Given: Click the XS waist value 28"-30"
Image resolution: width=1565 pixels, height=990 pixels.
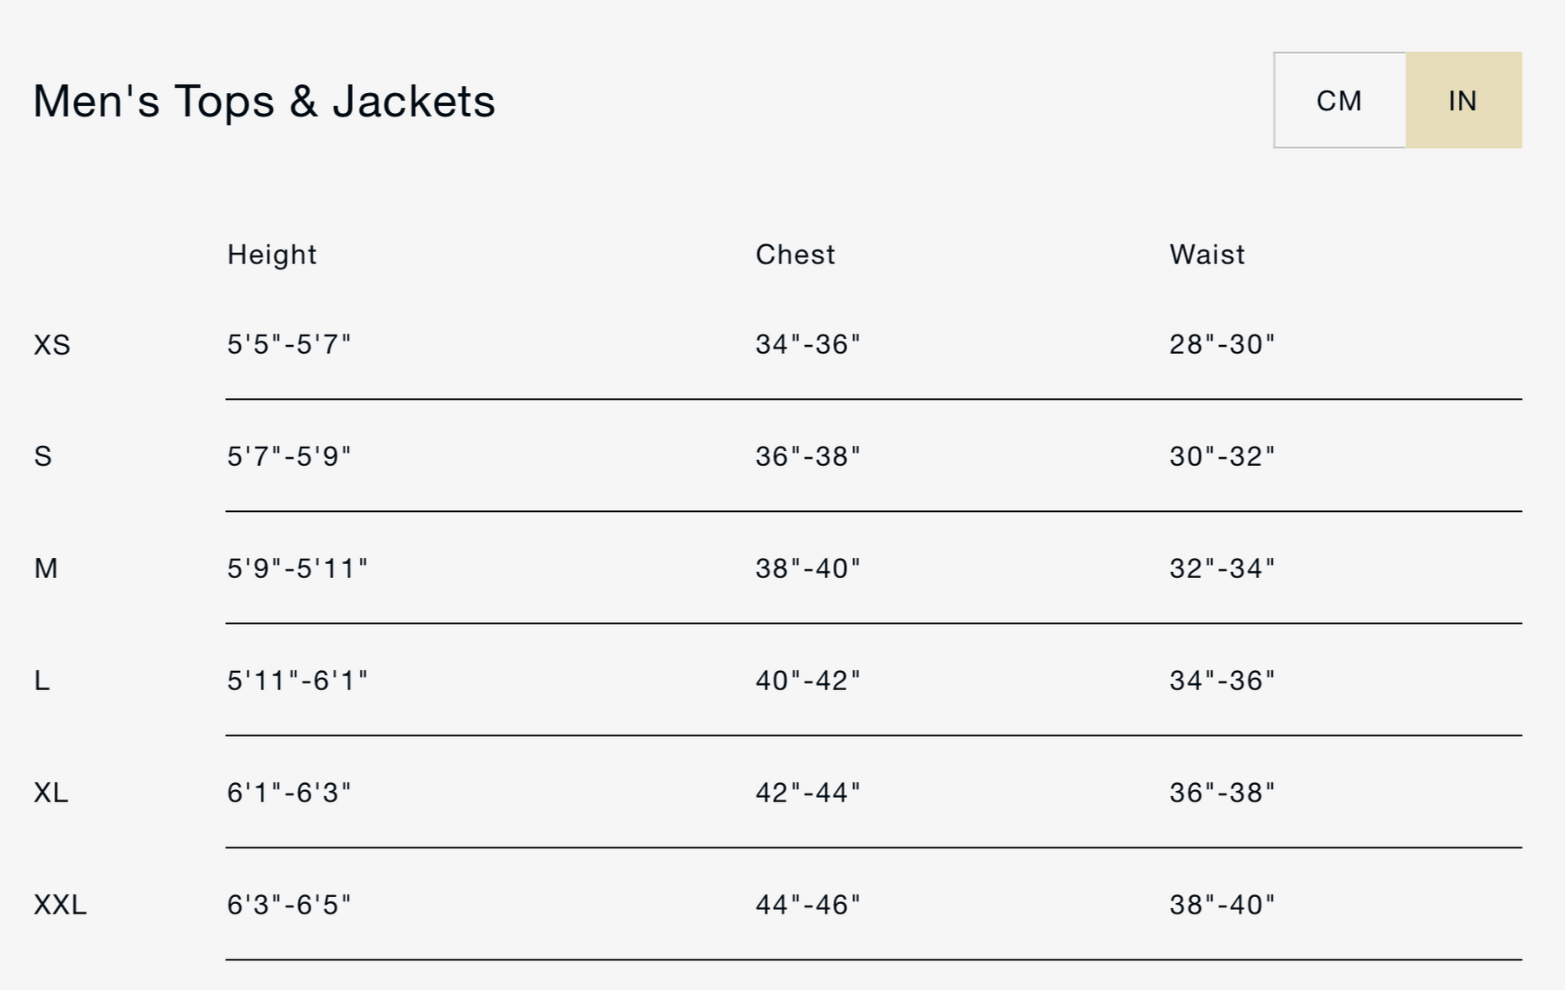Looking at the screenshot, I should tap(1222, 344).
